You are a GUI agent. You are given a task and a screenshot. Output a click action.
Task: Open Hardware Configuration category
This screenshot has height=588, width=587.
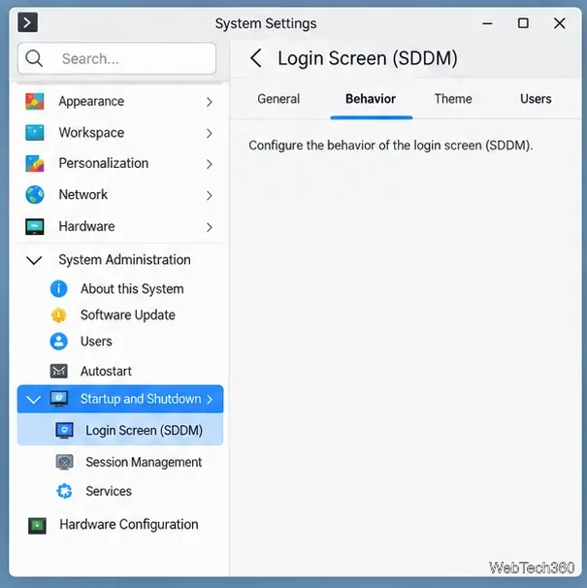click(x=129, y=525)
